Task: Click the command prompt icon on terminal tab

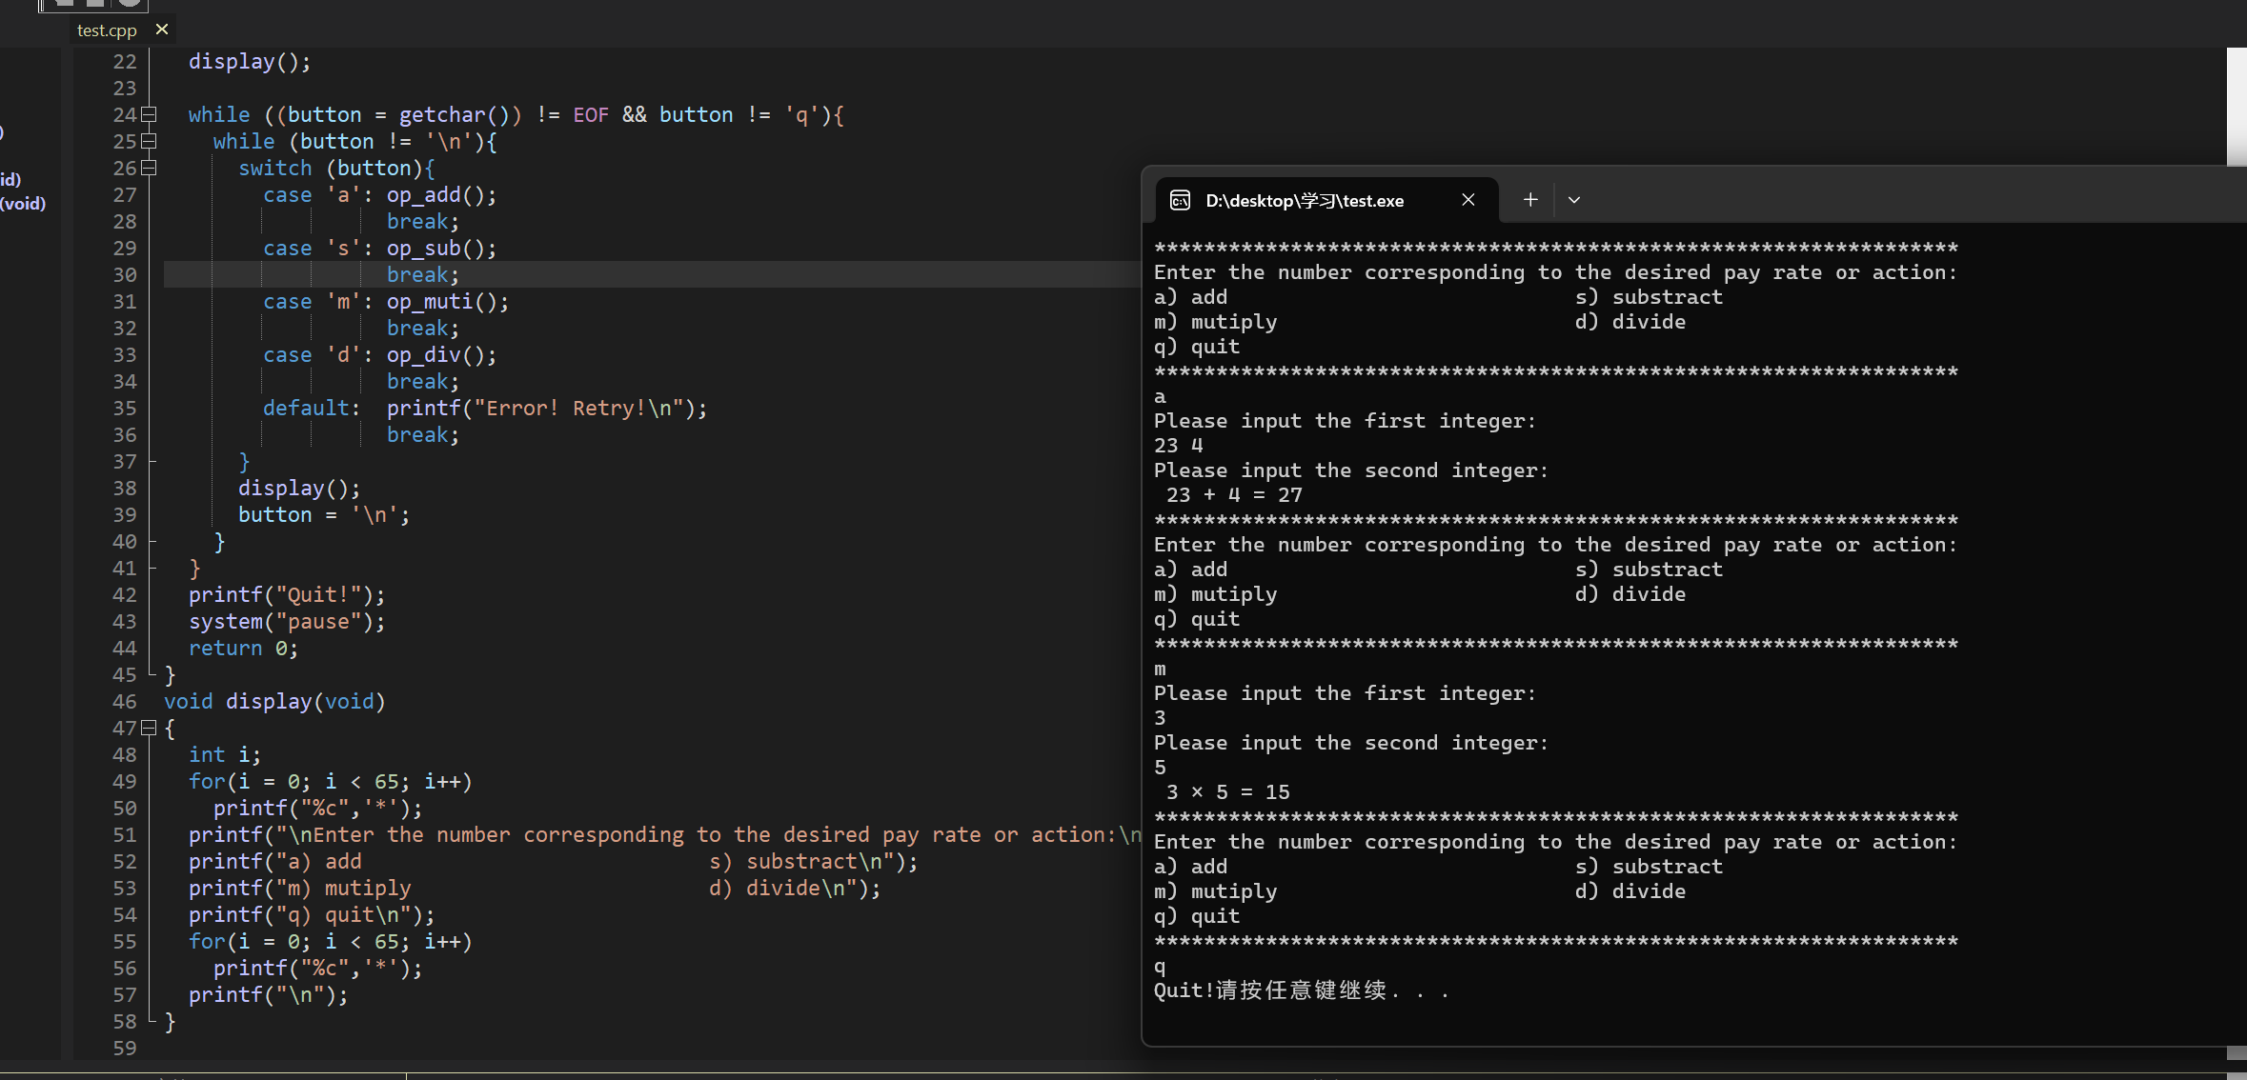Action: tap(1180, 200)
